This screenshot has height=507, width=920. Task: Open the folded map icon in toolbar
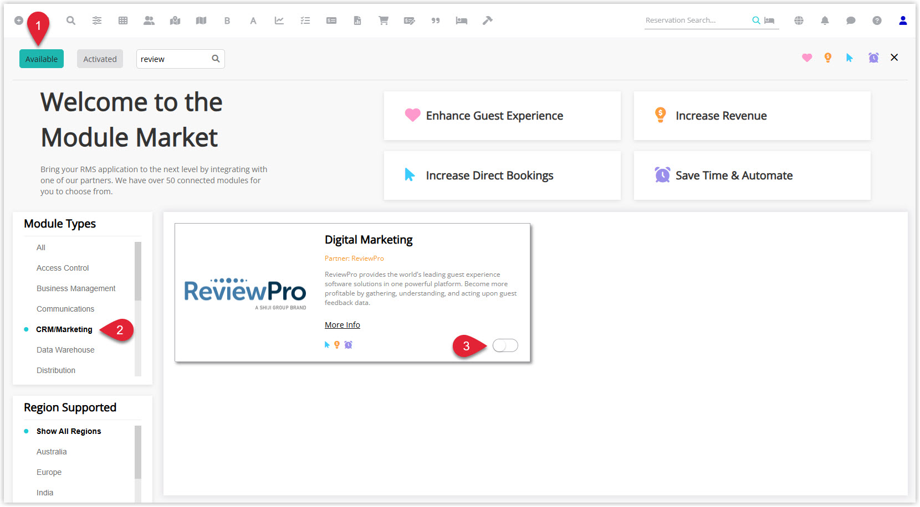(201, 20)
